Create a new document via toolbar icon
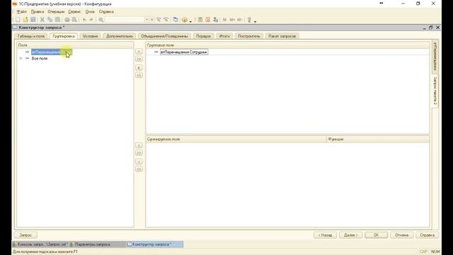 click(18, 20)
